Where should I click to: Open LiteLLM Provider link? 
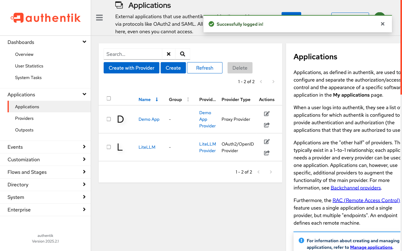pos(208,147)
